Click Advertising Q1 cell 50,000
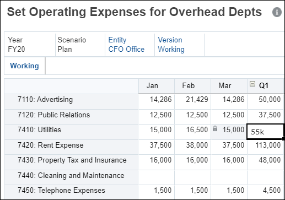Viewport: 285px width, 200px height. click(266, 101)
